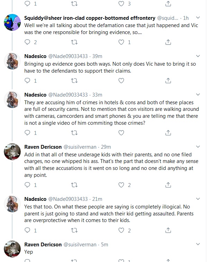Open Nadesico's display name on 21m tweet
Image resolution: width=207 pixels, height=262 pixels.
(35, 199)
